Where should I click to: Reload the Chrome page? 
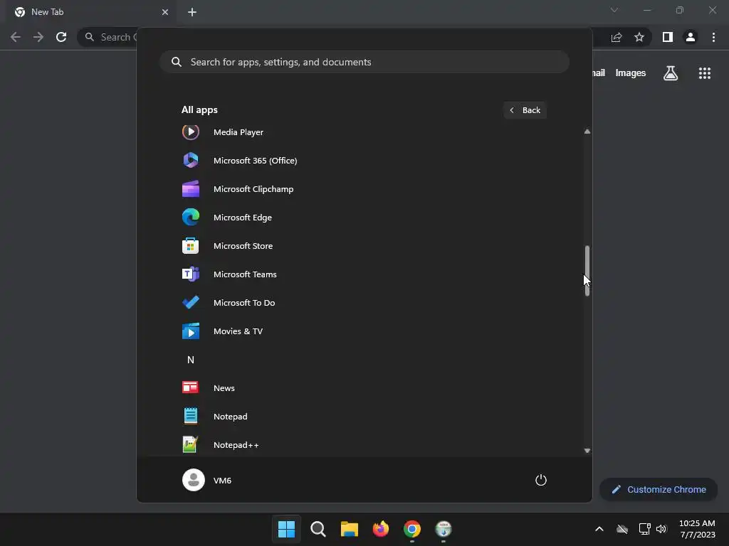[x=61, y=37]
